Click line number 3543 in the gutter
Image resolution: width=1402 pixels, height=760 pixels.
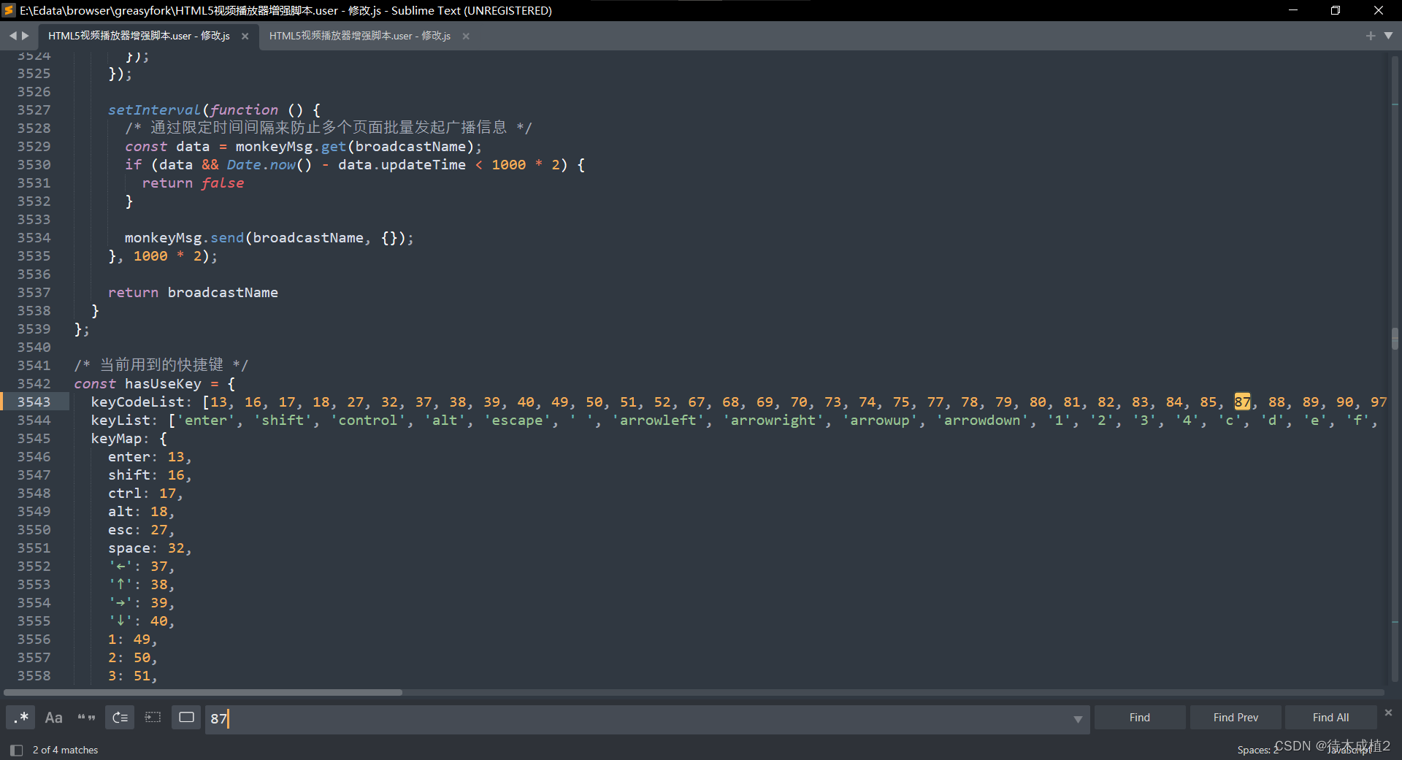[x=34, y=402]
